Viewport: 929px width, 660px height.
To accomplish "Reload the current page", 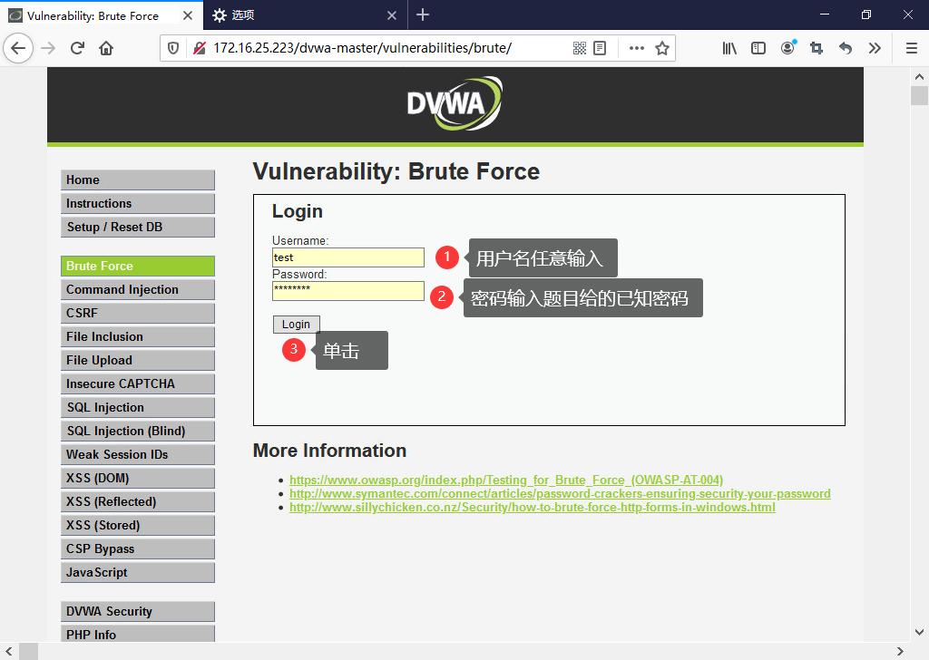I will pos(78,48).
